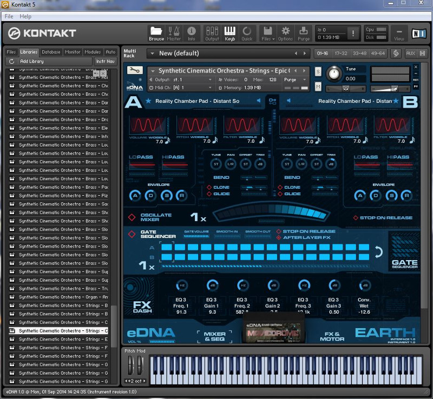Switch to the Database tab
The height and width of the screenshot is (399, 433).
point(51,52)
